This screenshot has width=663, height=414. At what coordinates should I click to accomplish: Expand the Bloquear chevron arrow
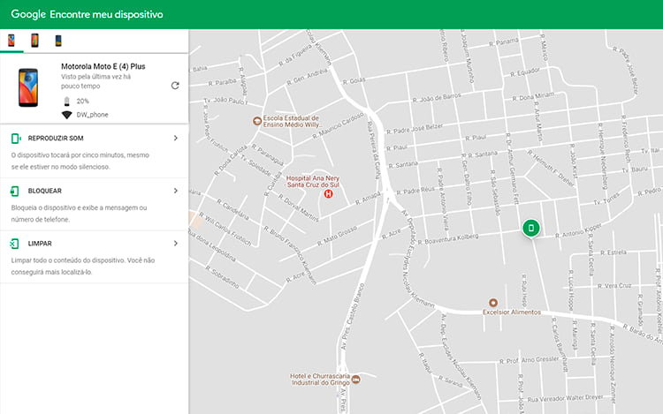click(x=176, y=191)
